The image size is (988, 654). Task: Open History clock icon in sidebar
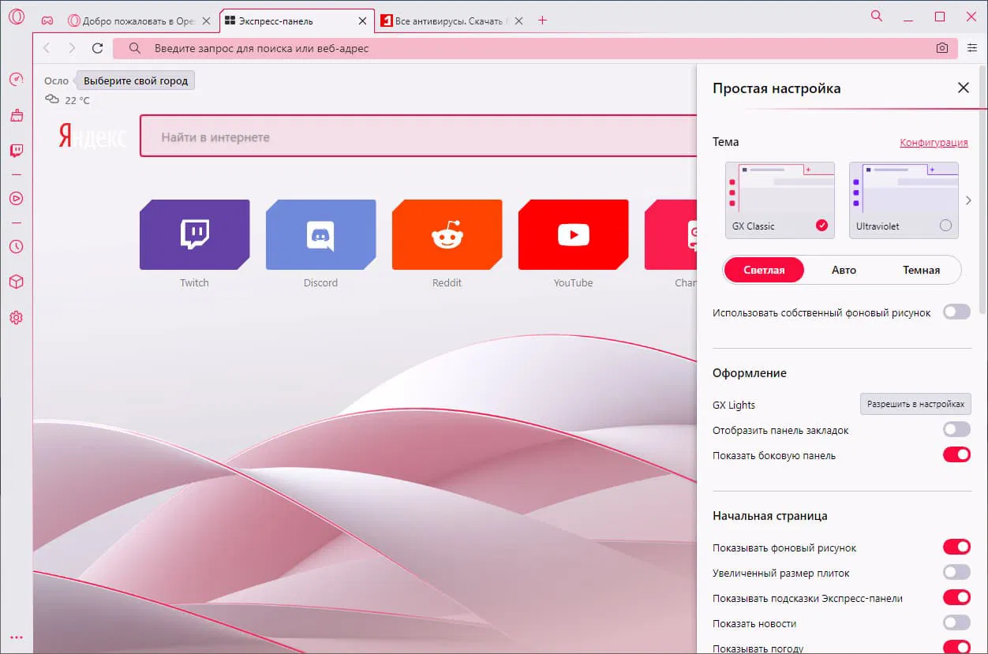pos(16,246)
